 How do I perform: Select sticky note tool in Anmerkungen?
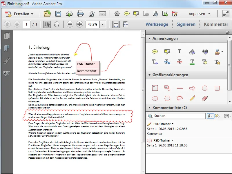(155, 52)
